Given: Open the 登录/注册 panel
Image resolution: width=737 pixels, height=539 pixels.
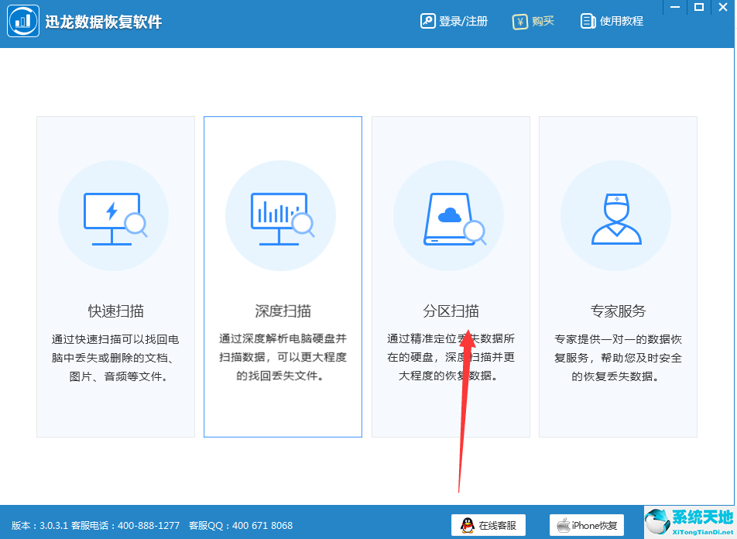Looking at the screenshot, I should click(454, 21).
